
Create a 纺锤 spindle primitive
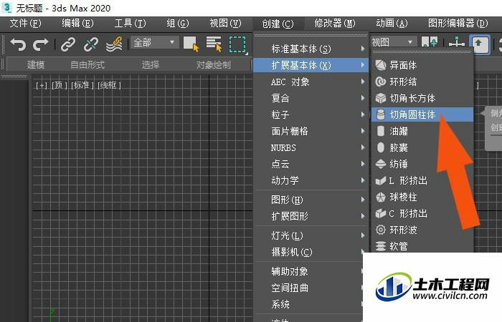422,164
